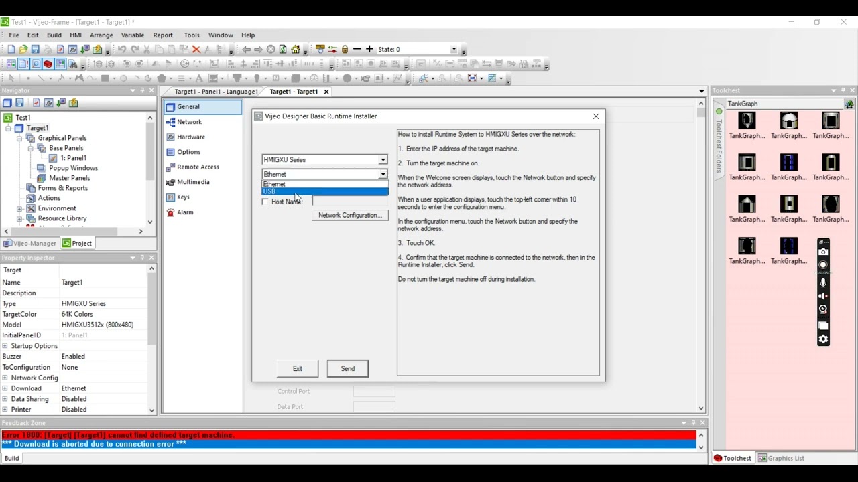Pin the Toolchest panel with pushpin icon
Screen dimensions: 858x482
[843, 90]
